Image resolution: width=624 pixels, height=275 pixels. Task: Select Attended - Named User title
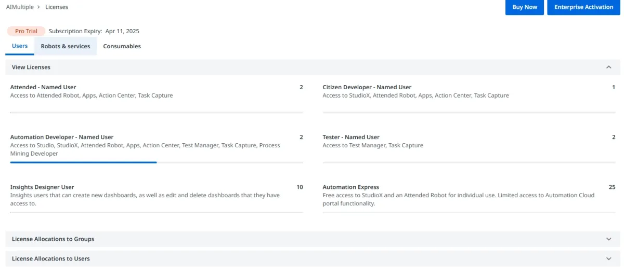tap(43, 87)
